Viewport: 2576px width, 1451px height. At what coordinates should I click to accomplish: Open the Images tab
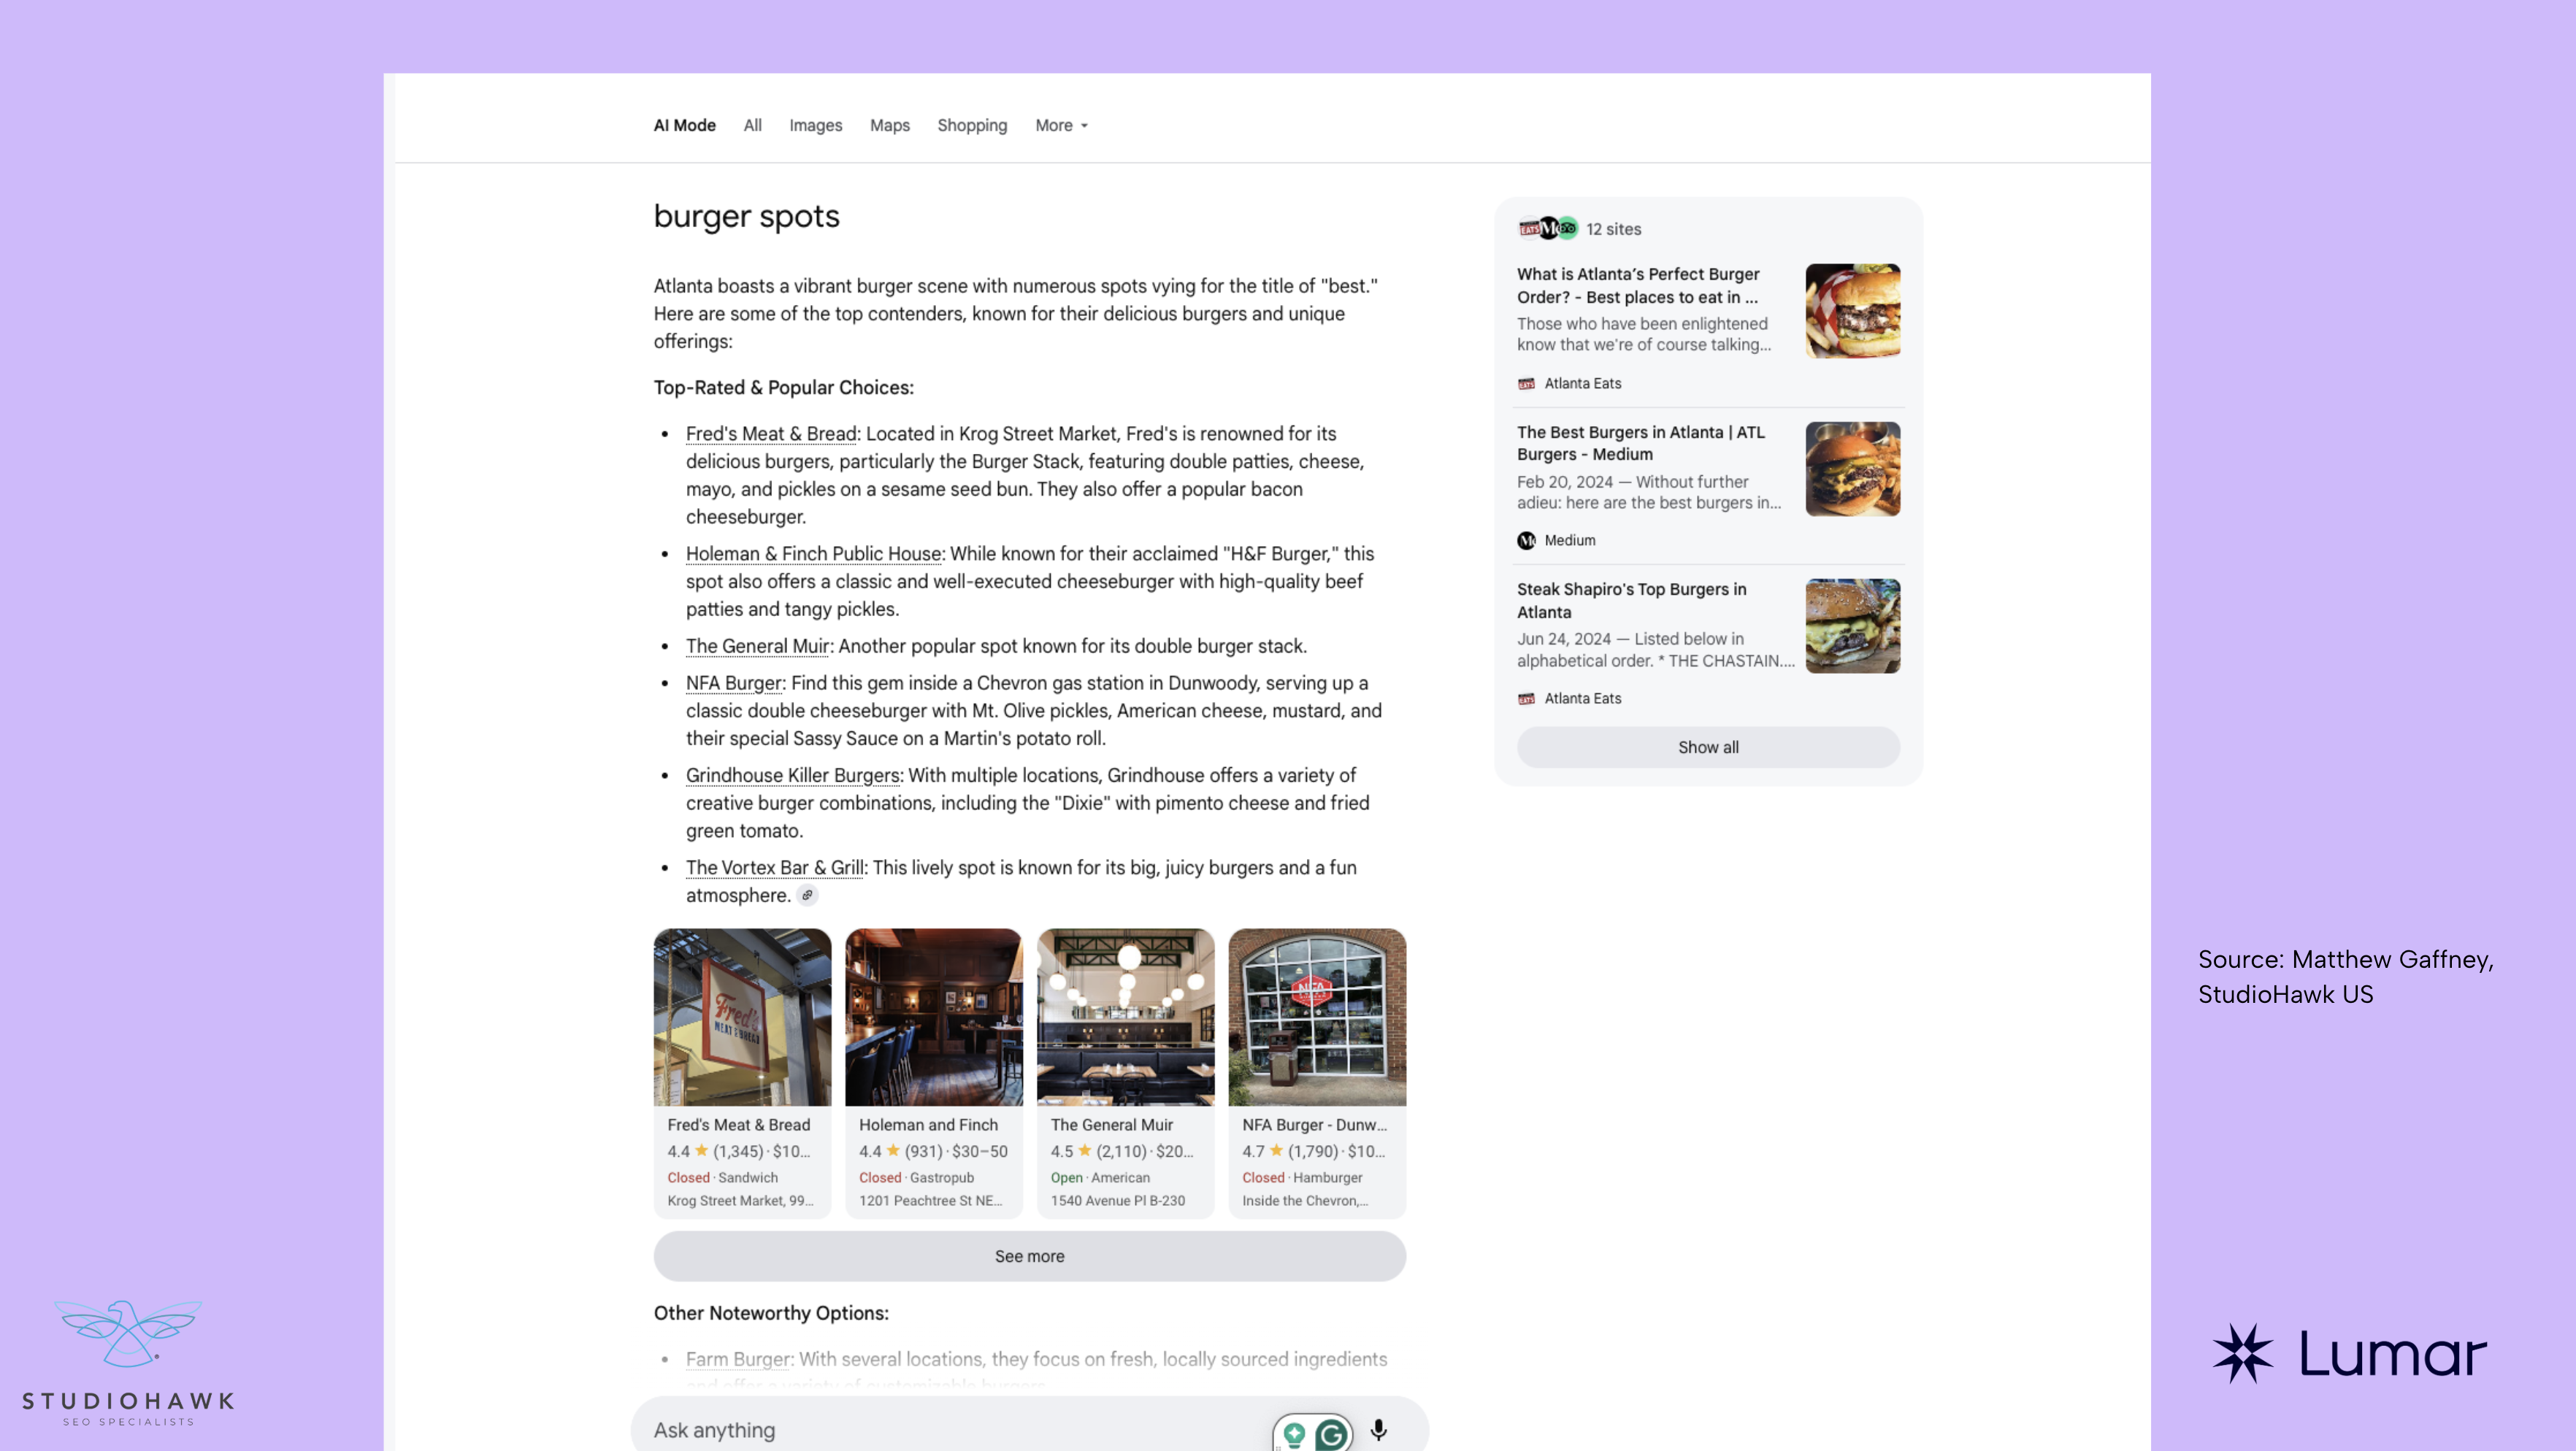[815, 125]
